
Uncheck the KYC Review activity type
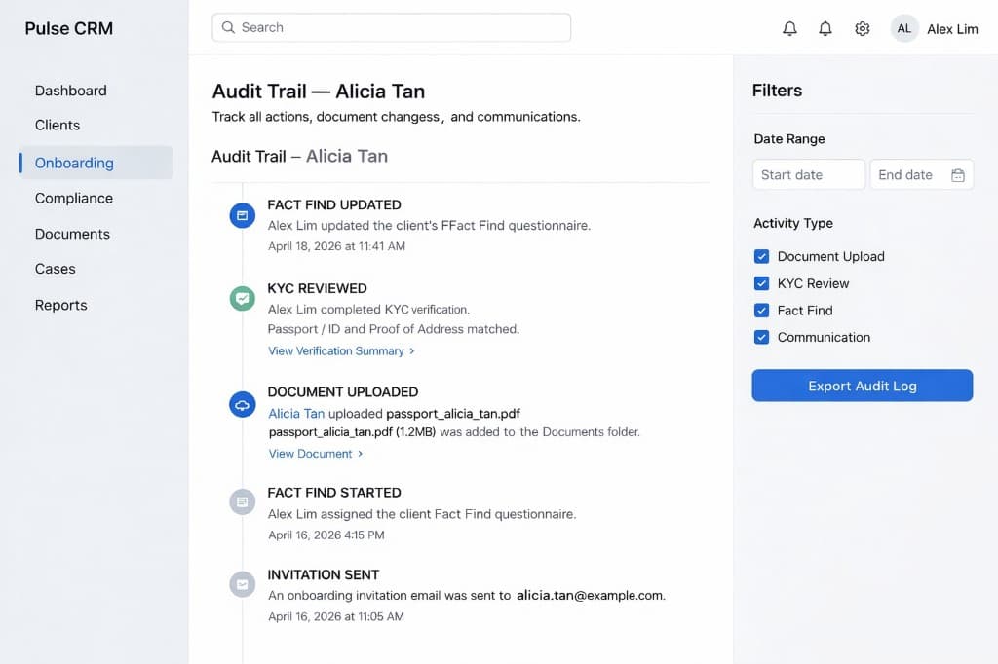tap(761, 283)
